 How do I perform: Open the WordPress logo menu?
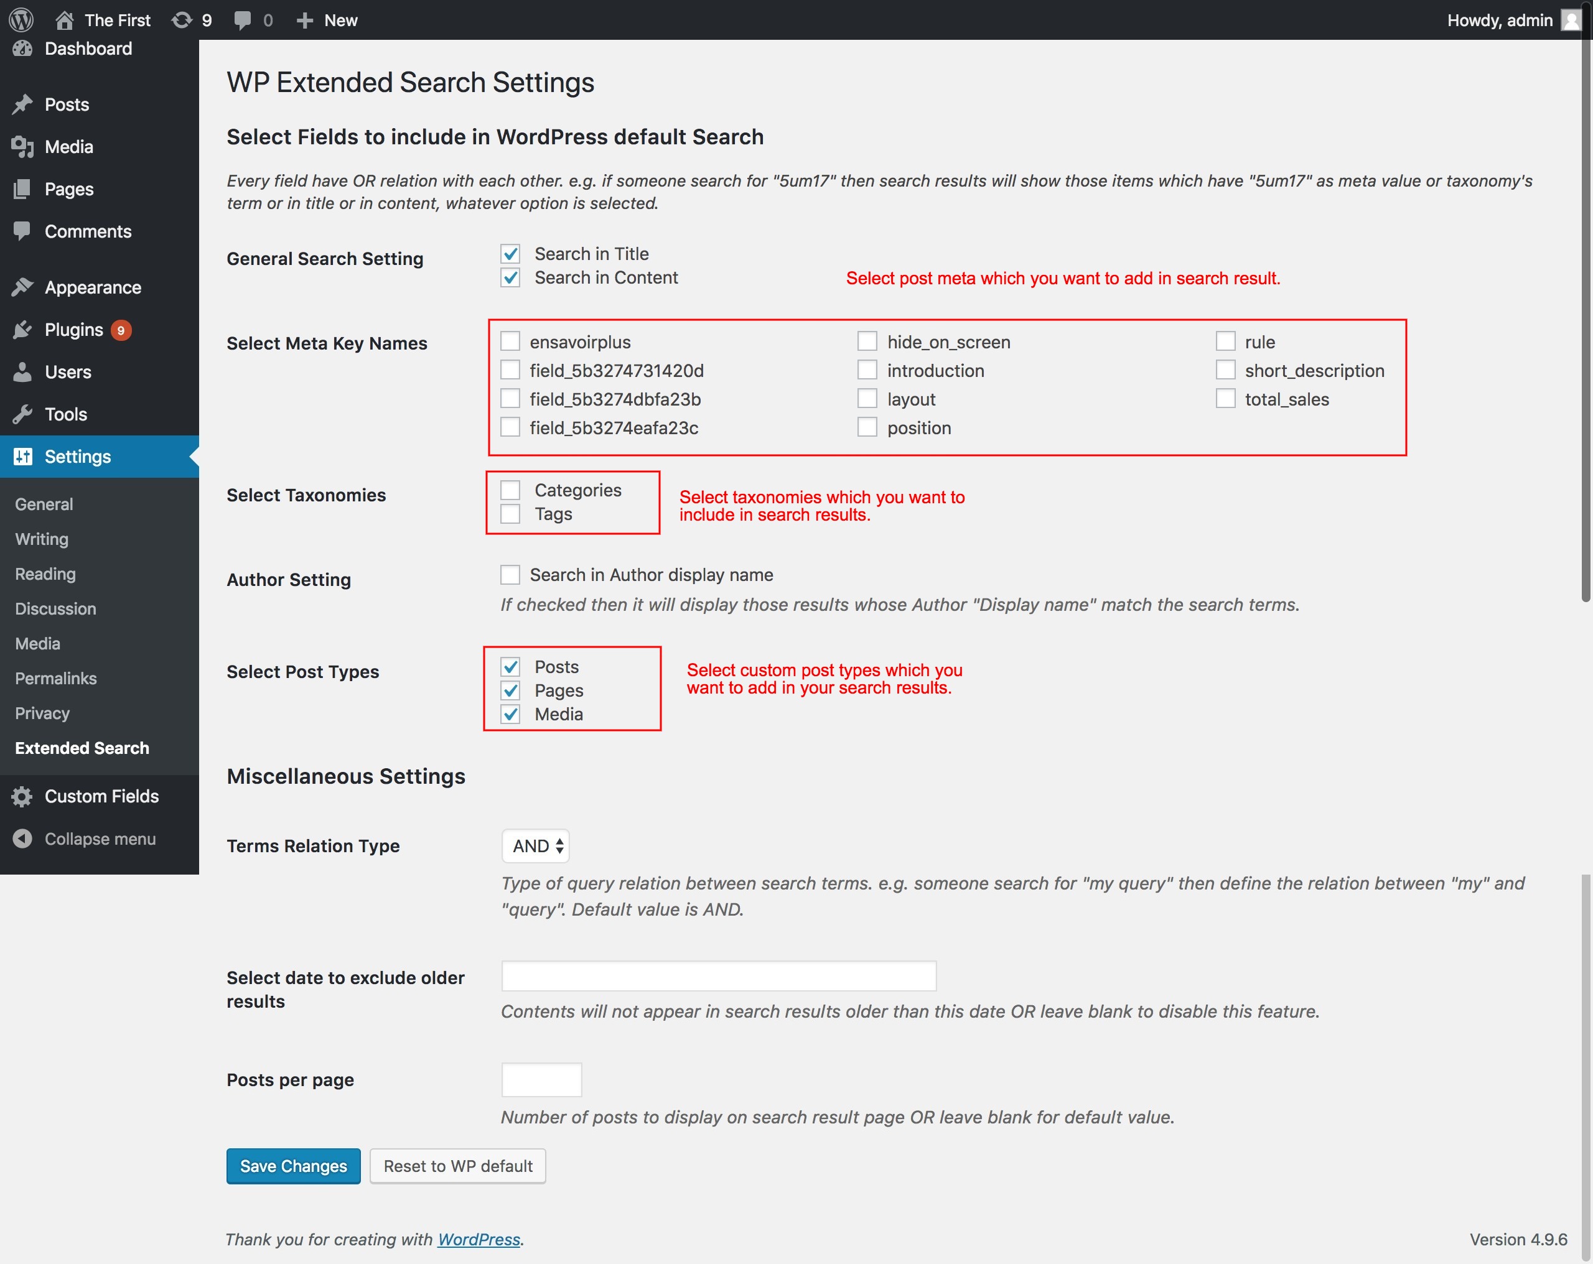pyautogui.click(x=21, y=20)
